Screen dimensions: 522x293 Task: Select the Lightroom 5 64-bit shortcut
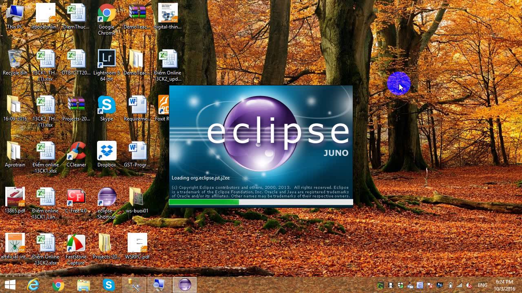(x=106, y=65)
